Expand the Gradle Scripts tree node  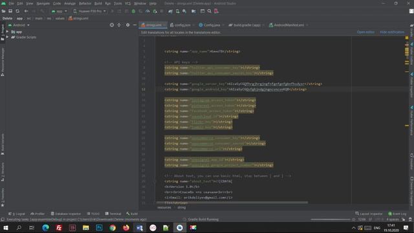[7, 38]
